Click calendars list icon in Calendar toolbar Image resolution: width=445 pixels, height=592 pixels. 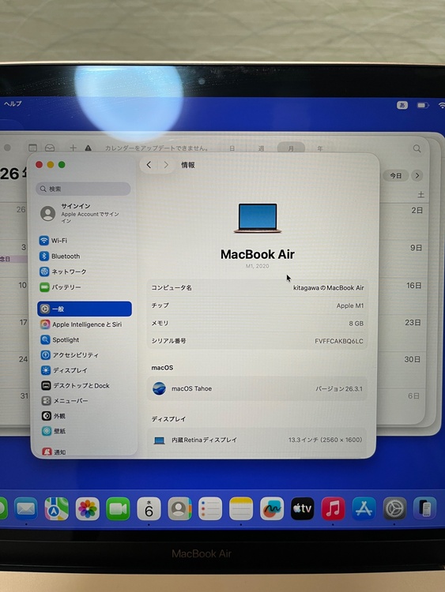pyautogui.click(x=33, y=148)
